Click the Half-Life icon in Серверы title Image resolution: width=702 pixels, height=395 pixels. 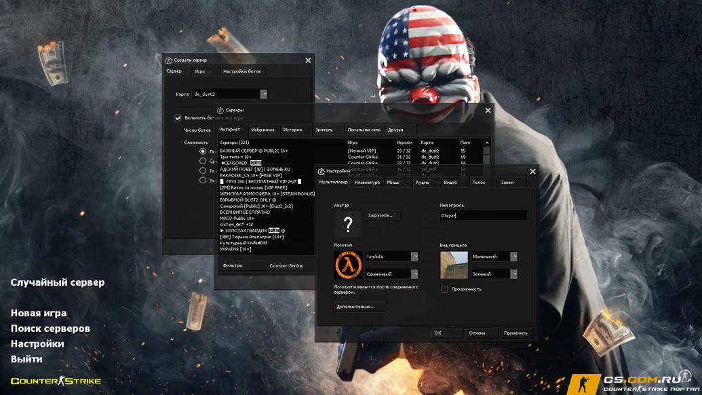click(x=220, y=110)
